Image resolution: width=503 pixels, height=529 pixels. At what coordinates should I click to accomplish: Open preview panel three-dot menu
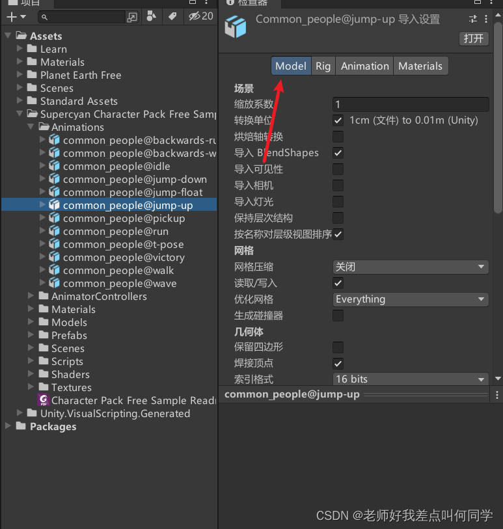[497, 395]
